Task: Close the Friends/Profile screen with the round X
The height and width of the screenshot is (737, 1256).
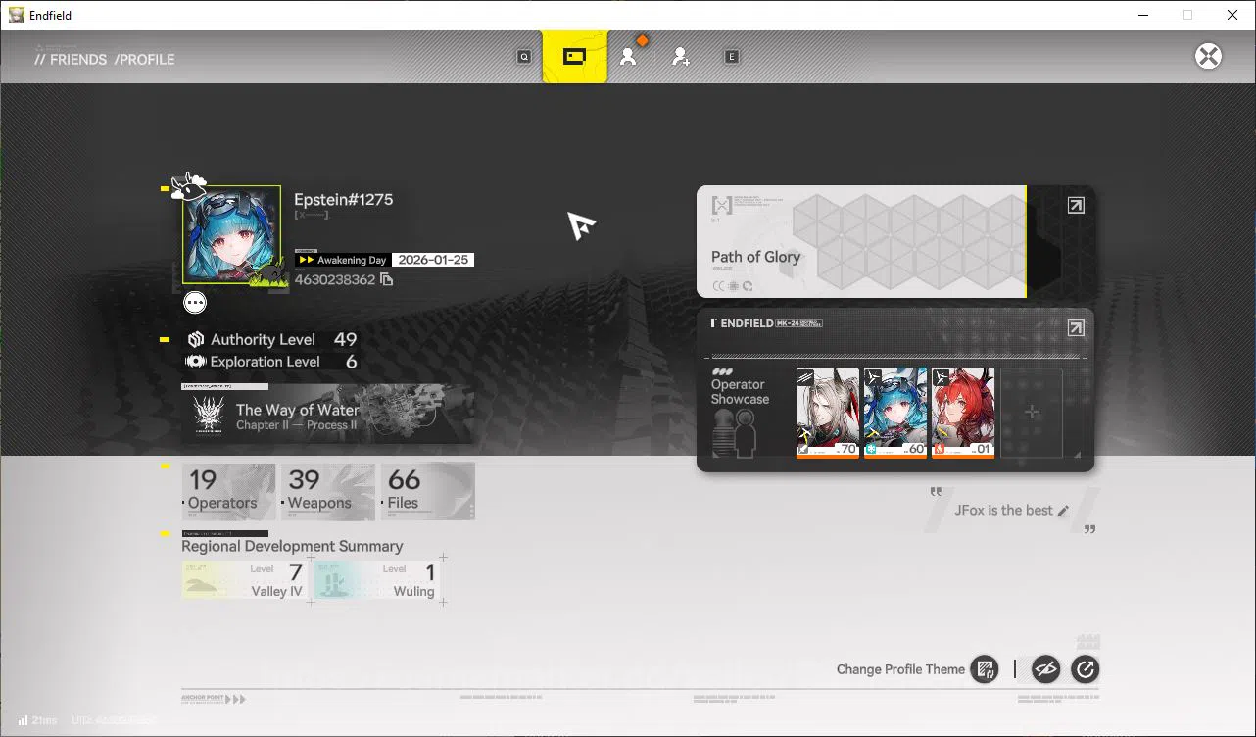Action: [x=1208, y=56]
